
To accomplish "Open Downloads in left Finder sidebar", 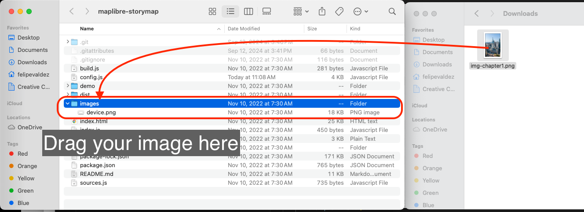I will pyautogui.click(x=32, y=62).
